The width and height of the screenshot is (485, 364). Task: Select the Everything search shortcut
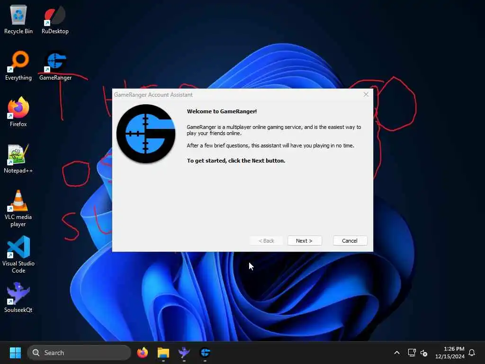(18, 65)
